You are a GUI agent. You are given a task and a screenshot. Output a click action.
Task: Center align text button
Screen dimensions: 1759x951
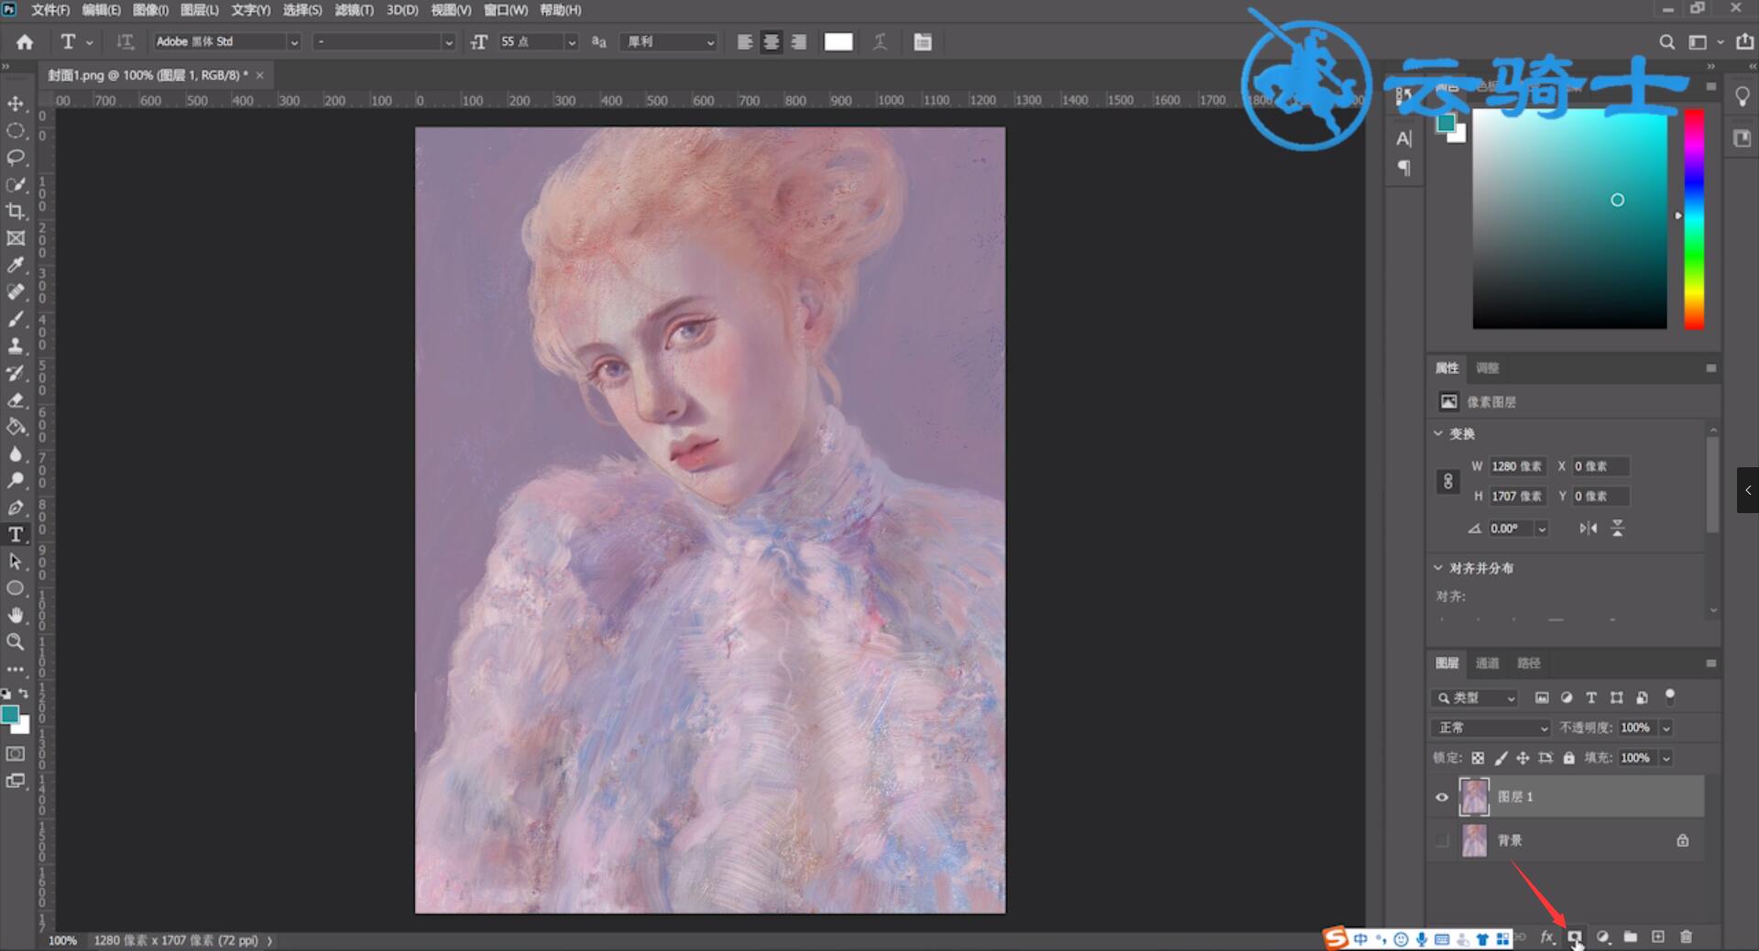(x=771, y=42)
